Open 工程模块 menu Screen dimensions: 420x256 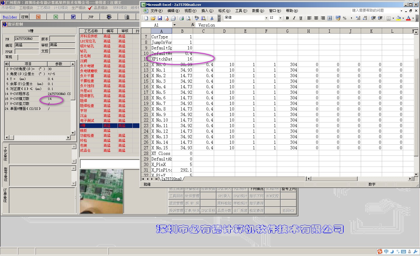(26, 8)
